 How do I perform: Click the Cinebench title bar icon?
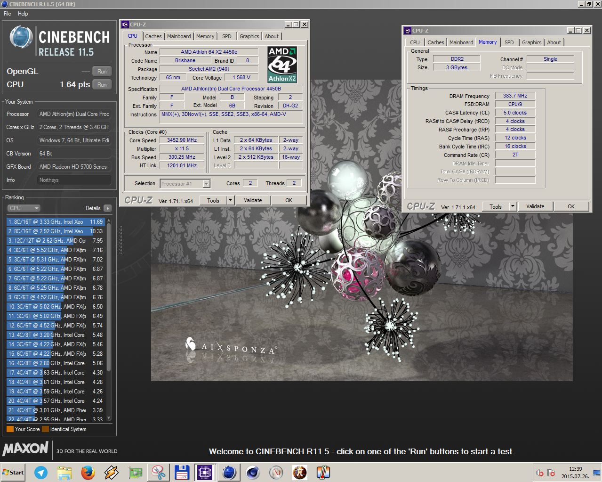tap(5, 4)
